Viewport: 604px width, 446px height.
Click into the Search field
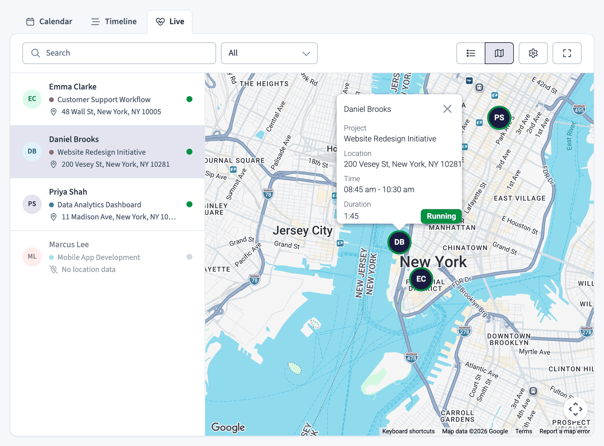pyautogui.click(x=119, y=53)
